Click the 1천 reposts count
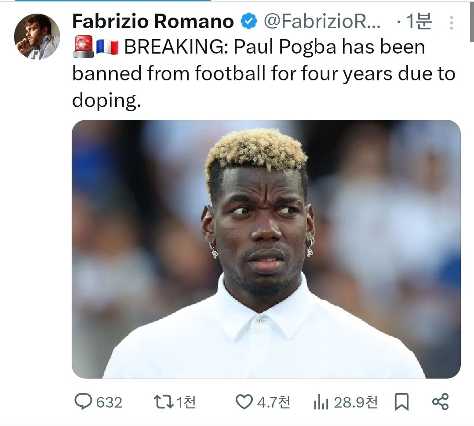 186,402
